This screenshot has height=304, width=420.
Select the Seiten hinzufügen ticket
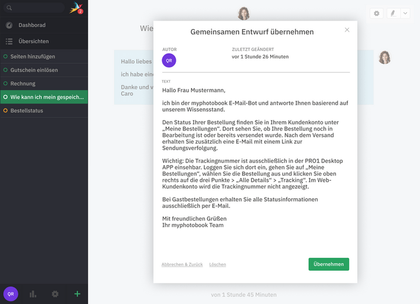pyautogui.click(x=44, y=56)
